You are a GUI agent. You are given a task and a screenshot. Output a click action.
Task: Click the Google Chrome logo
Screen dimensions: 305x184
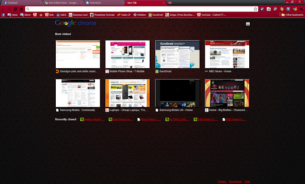coord(76,23)
